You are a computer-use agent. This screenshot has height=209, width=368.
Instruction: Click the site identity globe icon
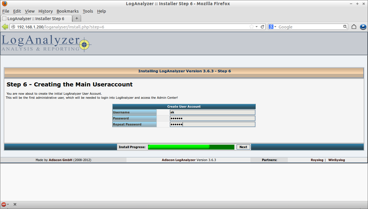pos(13,27)
